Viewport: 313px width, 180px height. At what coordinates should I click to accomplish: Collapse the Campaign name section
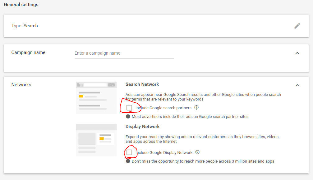pos(297,53)
